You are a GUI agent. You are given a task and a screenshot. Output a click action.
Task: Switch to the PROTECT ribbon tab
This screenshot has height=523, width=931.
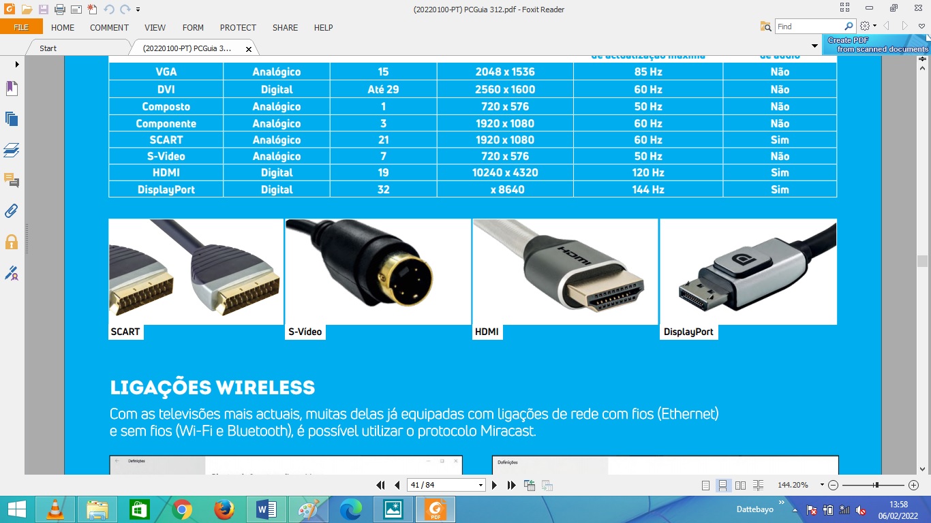point(238,28)
